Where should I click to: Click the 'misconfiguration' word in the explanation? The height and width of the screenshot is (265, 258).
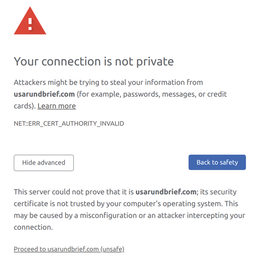pyautogui.click(x=108, y=216)
